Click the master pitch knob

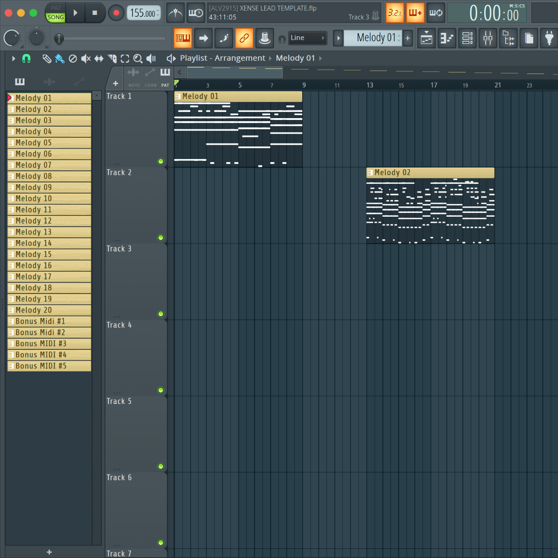[37, 38]
